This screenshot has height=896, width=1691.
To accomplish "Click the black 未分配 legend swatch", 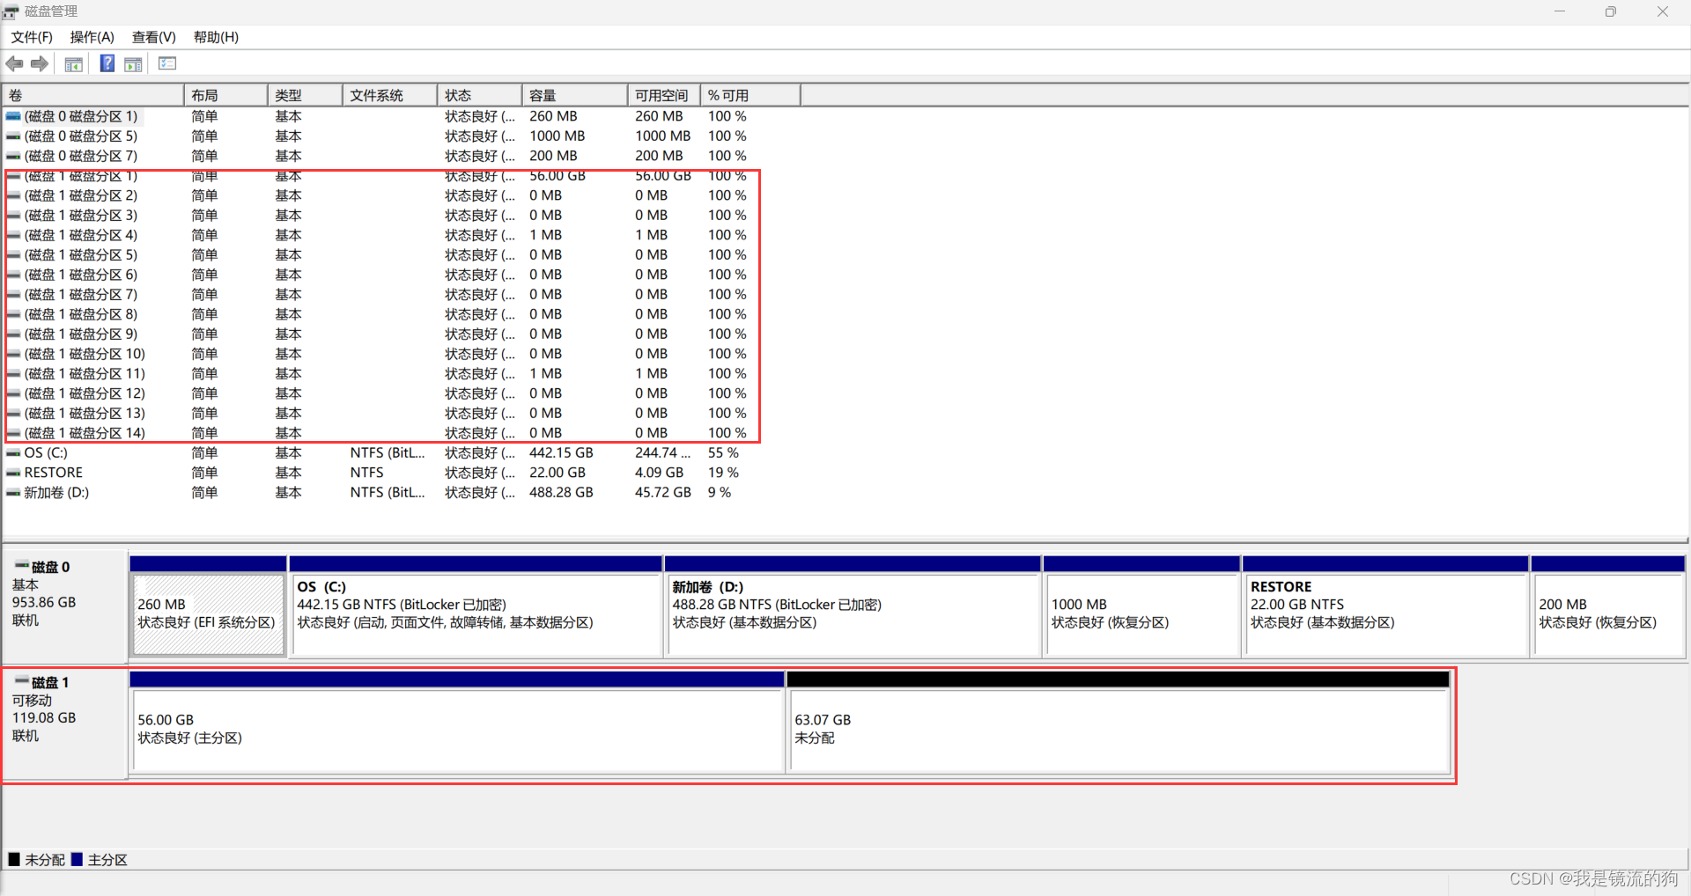I will pos(14,859).
